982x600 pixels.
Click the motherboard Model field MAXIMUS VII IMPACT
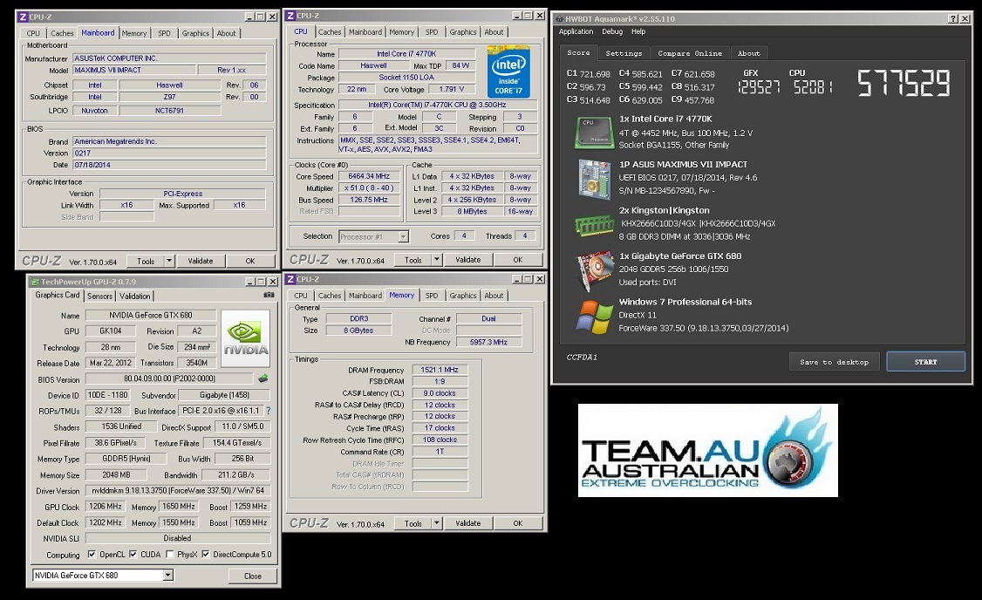pos(134,70)
